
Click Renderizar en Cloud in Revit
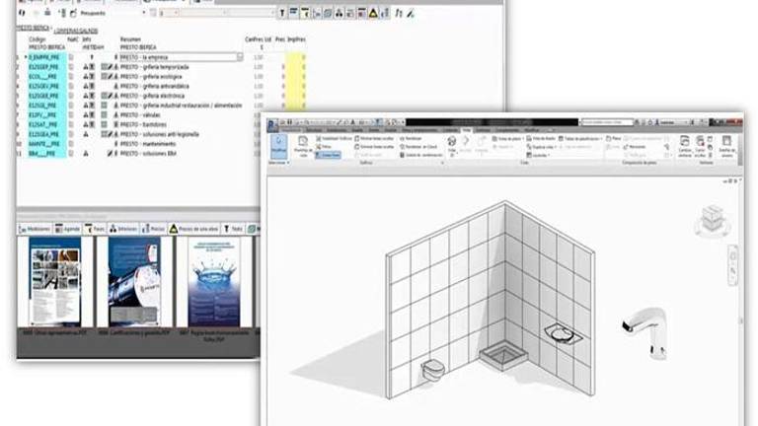click(418, 147)
